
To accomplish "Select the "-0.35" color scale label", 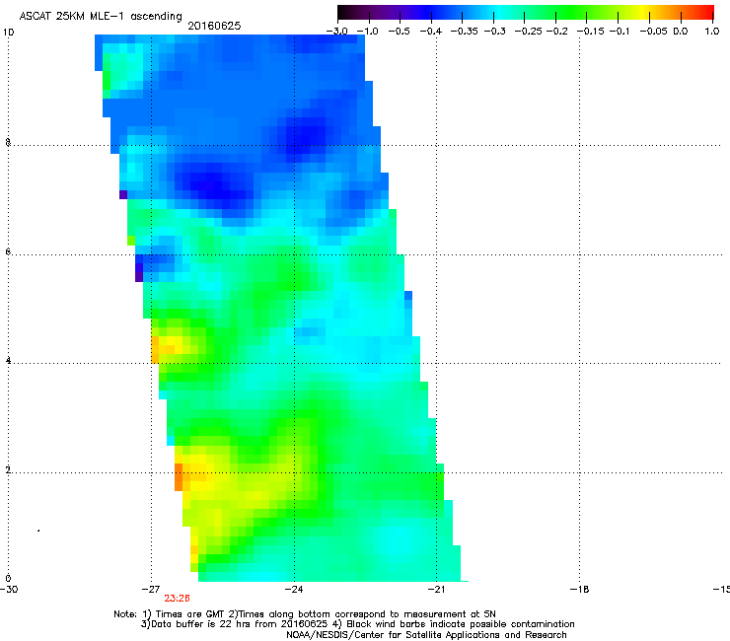I will (x=465, y=32).
